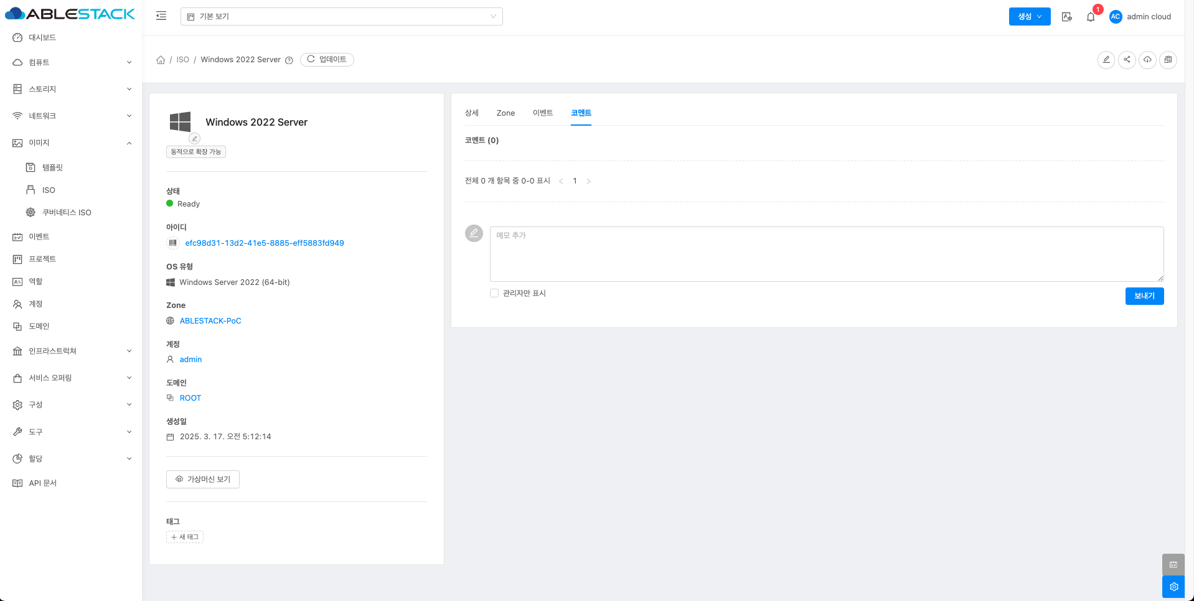Expand the 서비스 오퍼링 sidebar menu
The image size is (1194, 601).
point(72,378)
